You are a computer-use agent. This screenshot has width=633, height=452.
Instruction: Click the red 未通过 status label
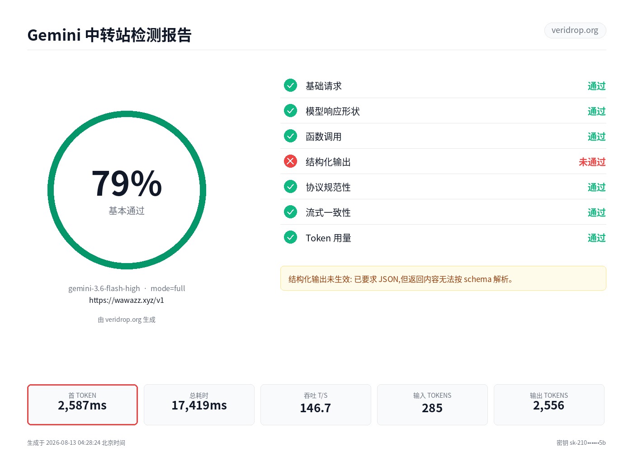[x=592, y=162]
